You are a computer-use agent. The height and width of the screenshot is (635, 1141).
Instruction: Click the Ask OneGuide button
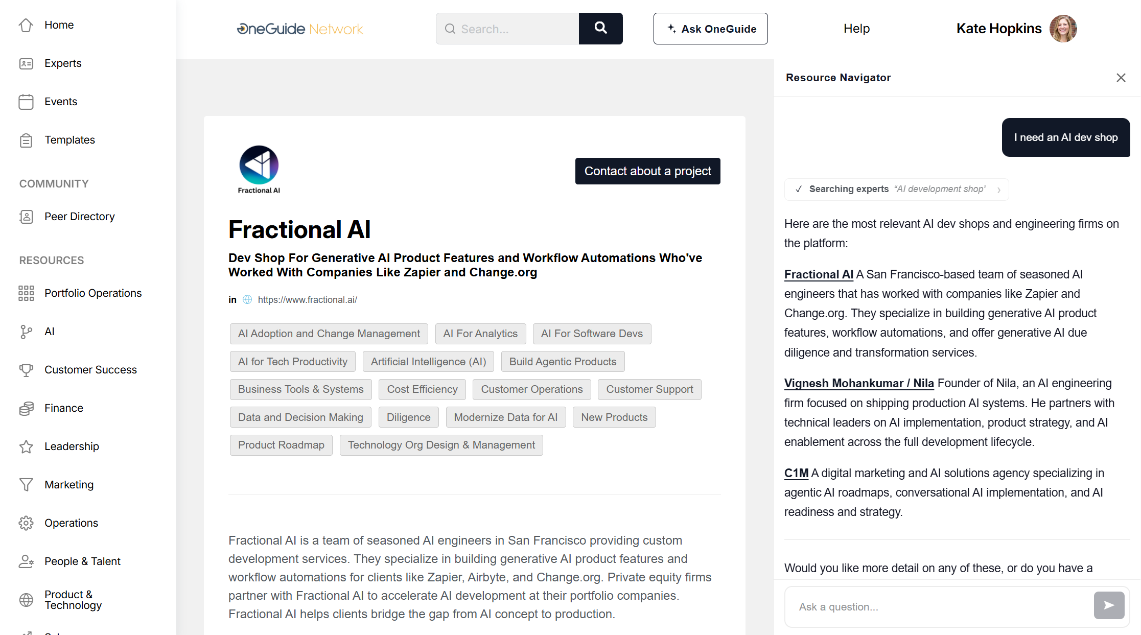710,29
